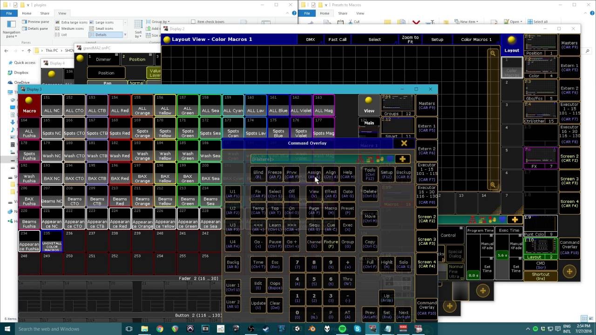Viewport: 596px width, 335px height.
Task: Click Fast Call in the Layout View bar
Action: coord(337,40)
